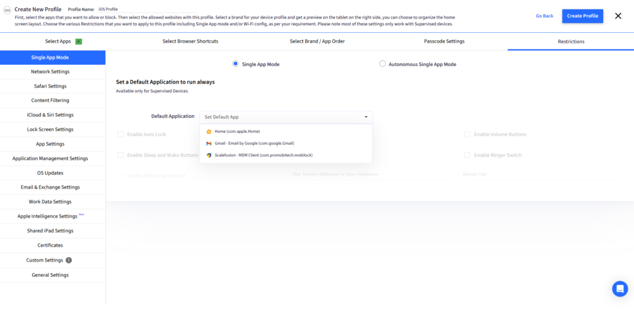The width and height of the screenshot is (634, 311).
Task: Close the Create New Profile dialog
Action: click(617, 16)
